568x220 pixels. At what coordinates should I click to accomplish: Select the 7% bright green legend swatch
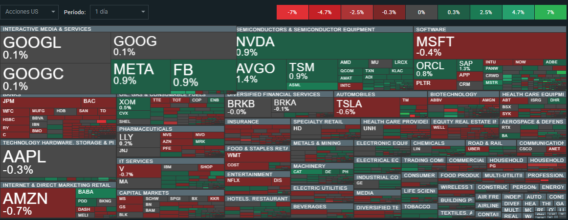(x=550, y=12)
